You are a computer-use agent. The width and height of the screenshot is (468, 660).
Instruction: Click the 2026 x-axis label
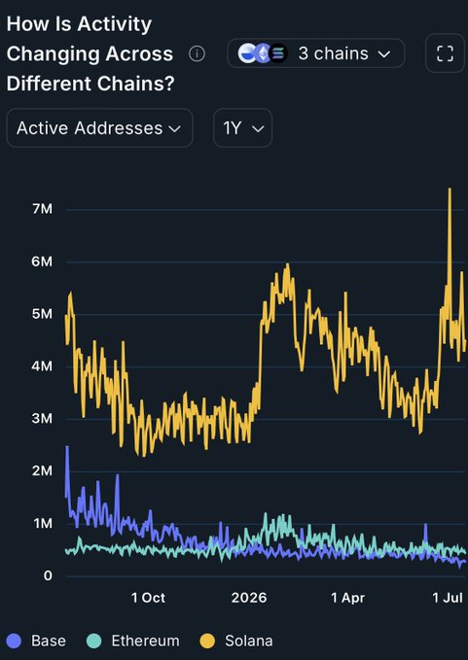tap(249, 598)
